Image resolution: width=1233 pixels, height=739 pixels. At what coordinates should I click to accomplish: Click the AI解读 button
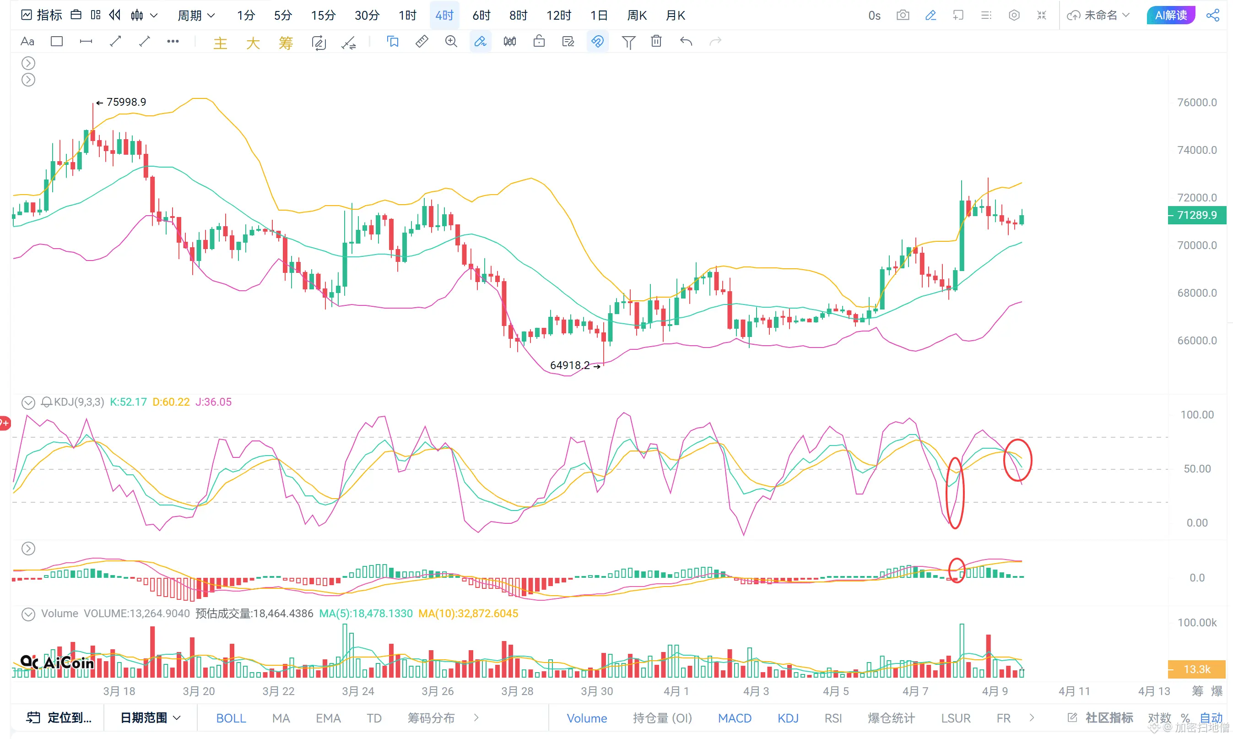point(1170,16)
